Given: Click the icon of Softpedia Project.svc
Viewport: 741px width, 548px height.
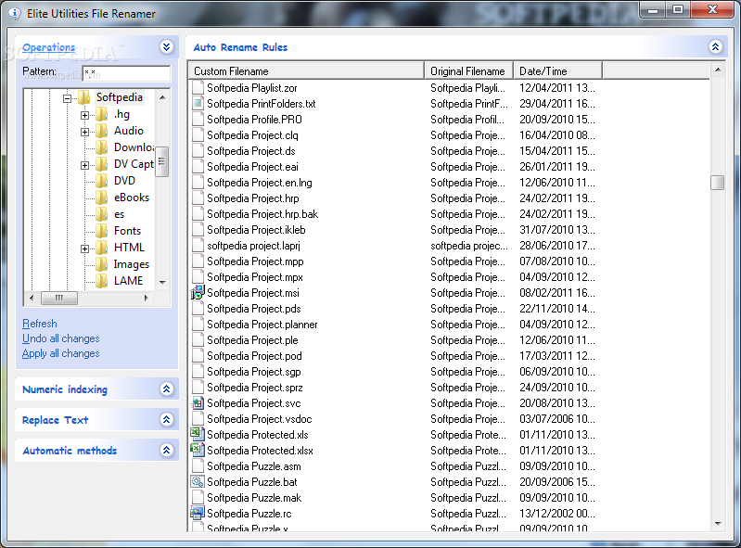Looking at the screenshot, I should coord(197,403).
